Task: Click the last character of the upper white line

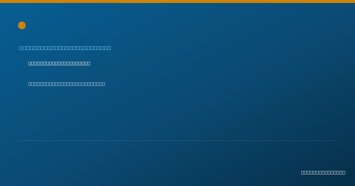Action: pyautogui.click(x=89, y=63)
